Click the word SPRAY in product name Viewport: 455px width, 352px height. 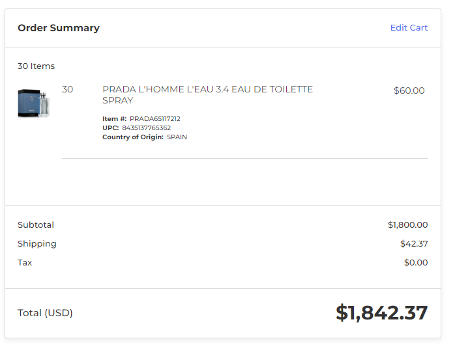click(118, 101)
